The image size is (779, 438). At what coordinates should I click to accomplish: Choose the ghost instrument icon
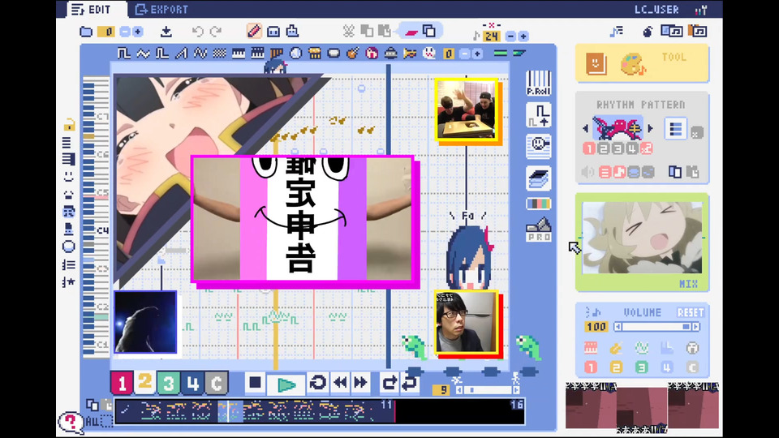click(x=429, y=54)
